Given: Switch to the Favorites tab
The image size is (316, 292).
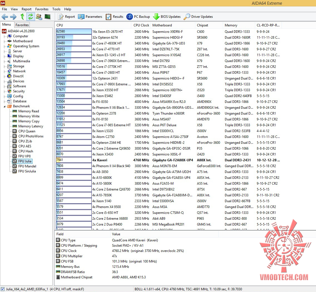Looking at the screenshot, I should 22,25.
